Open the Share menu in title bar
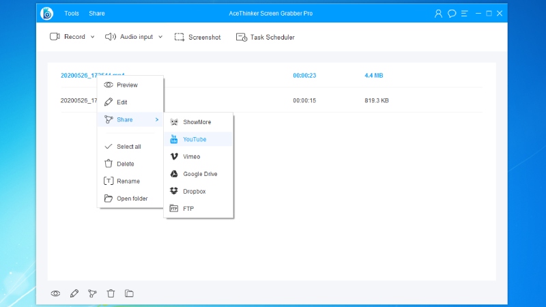Viewport: 546px width, 307px height. click(x=97, y=13)
